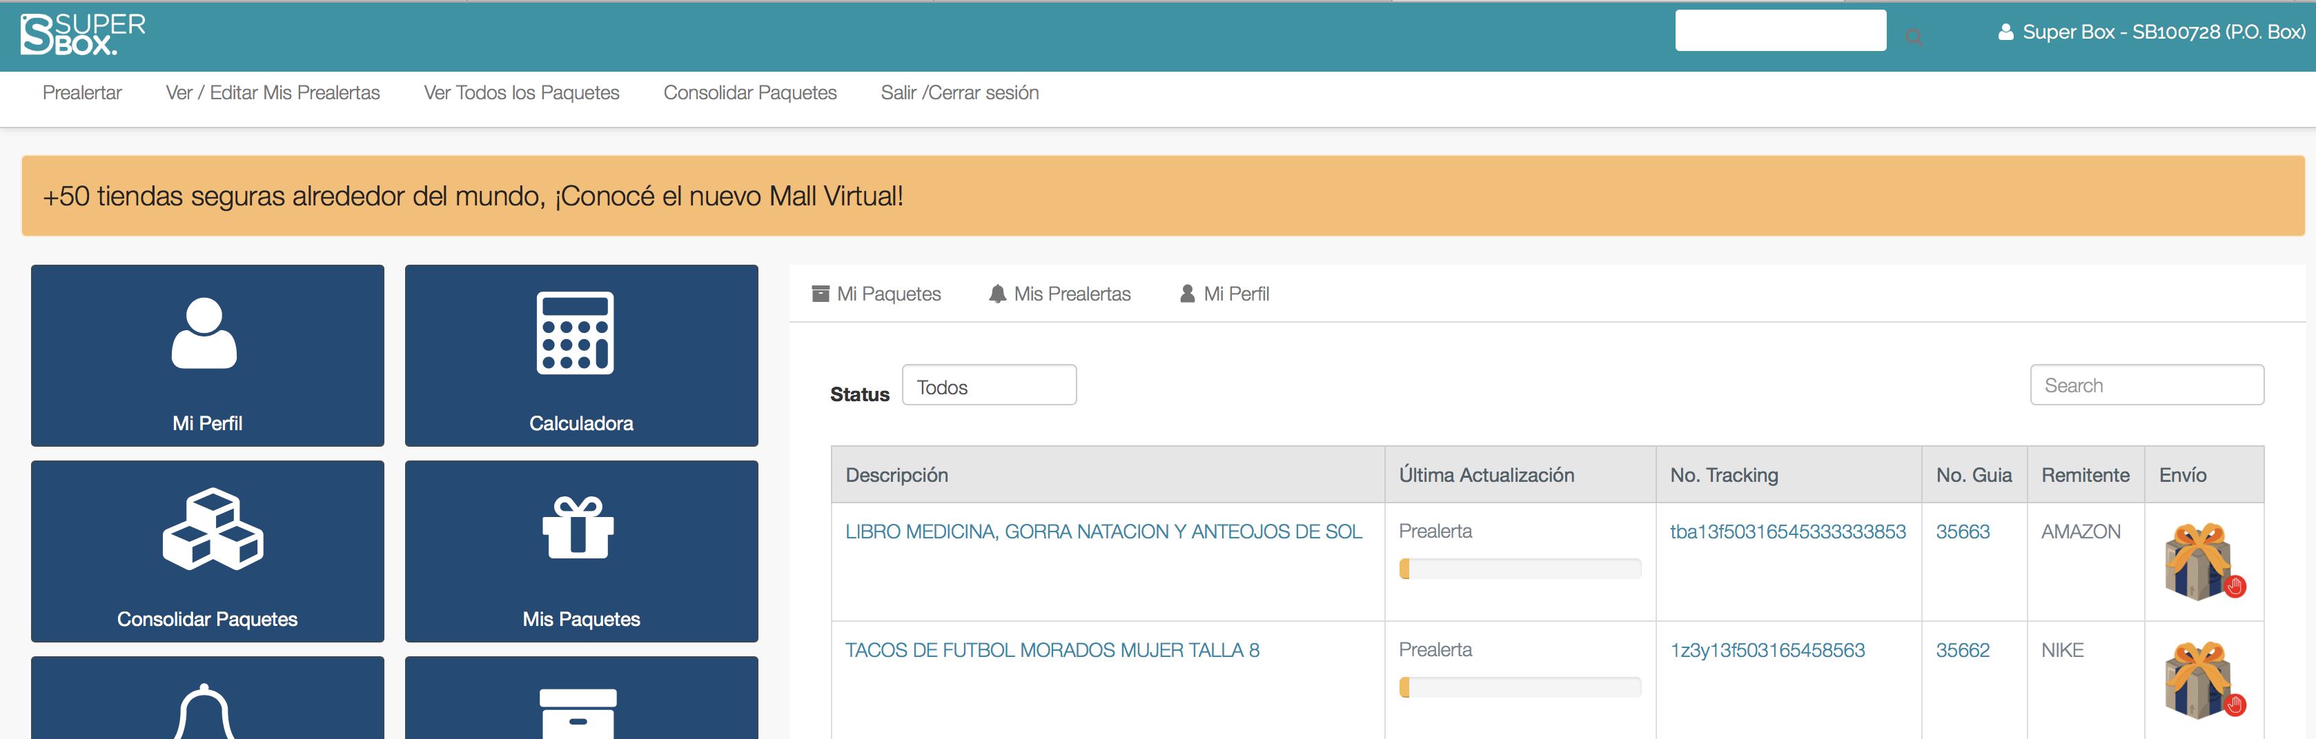The height and width of the screenshot is (739, 2316).
Task: Open Ver Todos los Paquetes menu
Action: [522, 92]
